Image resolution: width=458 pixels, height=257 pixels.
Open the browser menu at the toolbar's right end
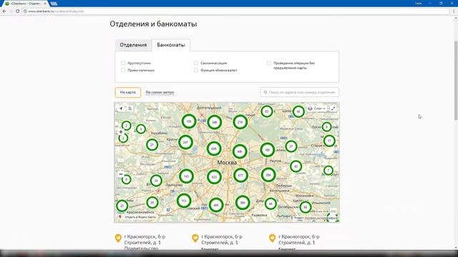click(454, 11)
